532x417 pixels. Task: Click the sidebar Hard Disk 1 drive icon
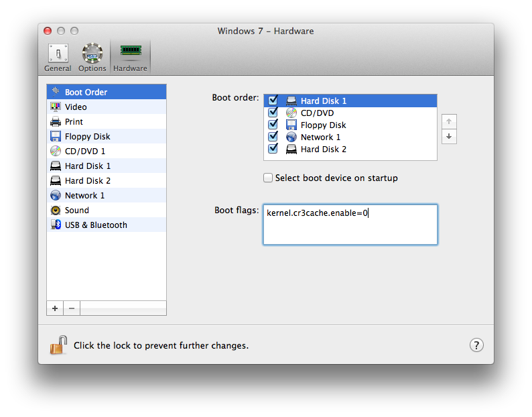pos(56,166)
